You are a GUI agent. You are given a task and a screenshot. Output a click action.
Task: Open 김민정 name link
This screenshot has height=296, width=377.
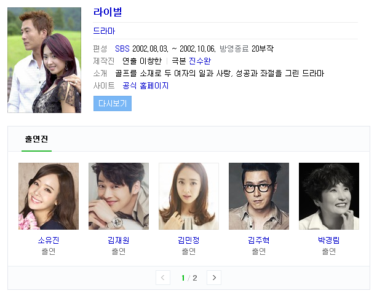click(x=189, y=240)
